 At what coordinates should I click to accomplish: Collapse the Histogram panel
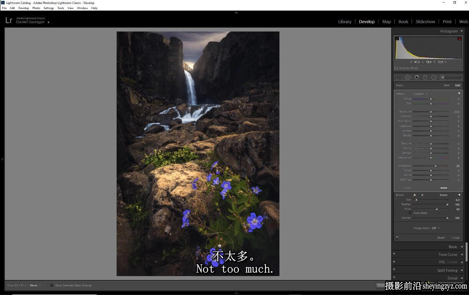click(462, 31)
